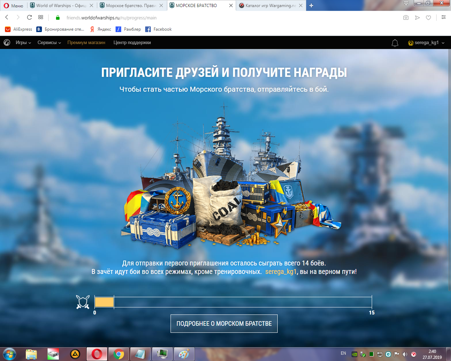
Task: Open the taskbar clock and date
Action: click(x=432, y=354)
